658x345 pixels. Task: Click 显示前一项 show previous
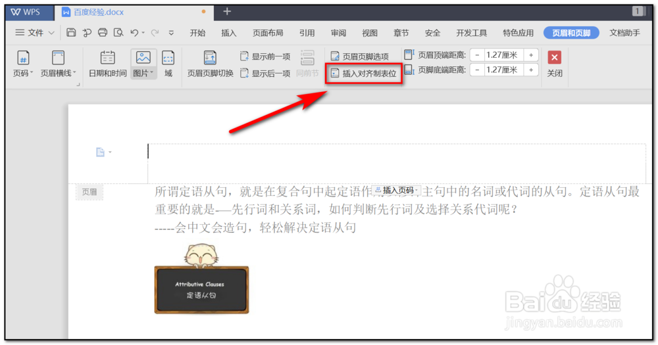pyautogui.click(x=265, y=56)
